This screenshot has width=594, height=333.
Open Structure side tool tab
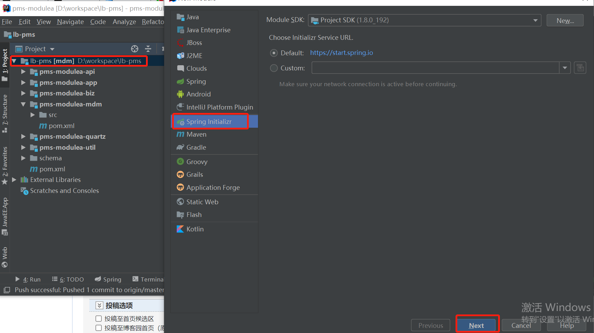pyautogui.click(x=5, y=113)
